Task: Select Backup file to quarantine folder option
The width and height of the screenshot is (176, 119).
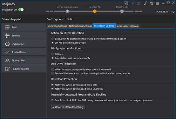Action: 52,39
